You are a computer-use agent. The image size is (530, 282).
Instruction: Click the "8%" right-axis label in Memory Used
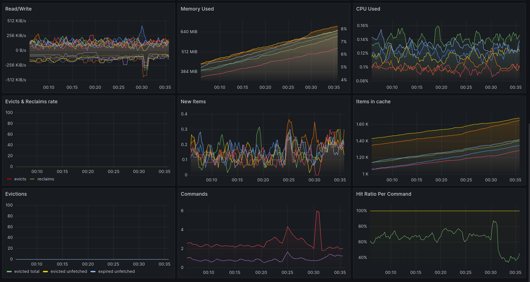tap(344, 29)
